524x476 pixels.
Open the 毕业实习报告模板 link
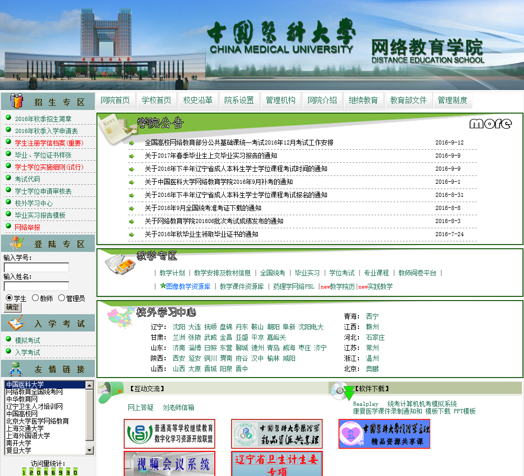pos(40,215)
